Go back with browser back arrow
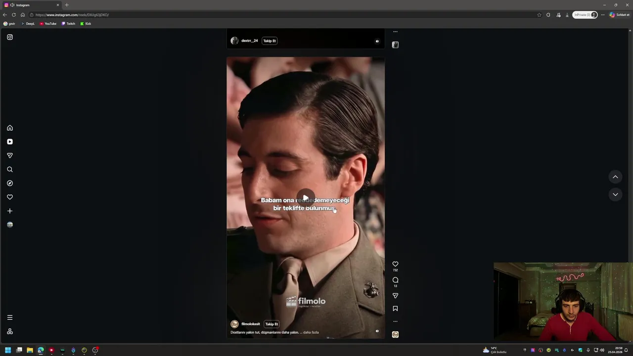This screenshot has width=633, height=356. tap(5, 15)
